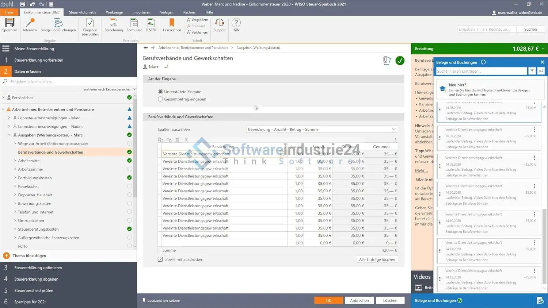The width and height of the screenshot is (548, 308).
Task: Uncheck Tabelle mit ausdrucken checkbox
Action: 160,259
